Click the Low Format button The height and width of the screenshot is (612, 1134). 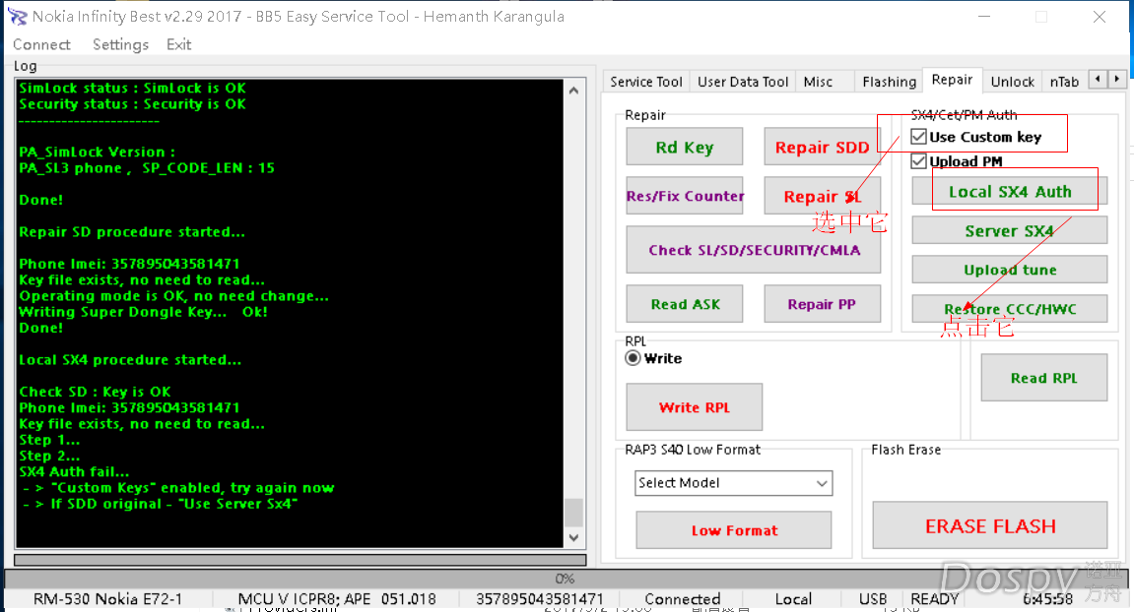tap(734, 529)
